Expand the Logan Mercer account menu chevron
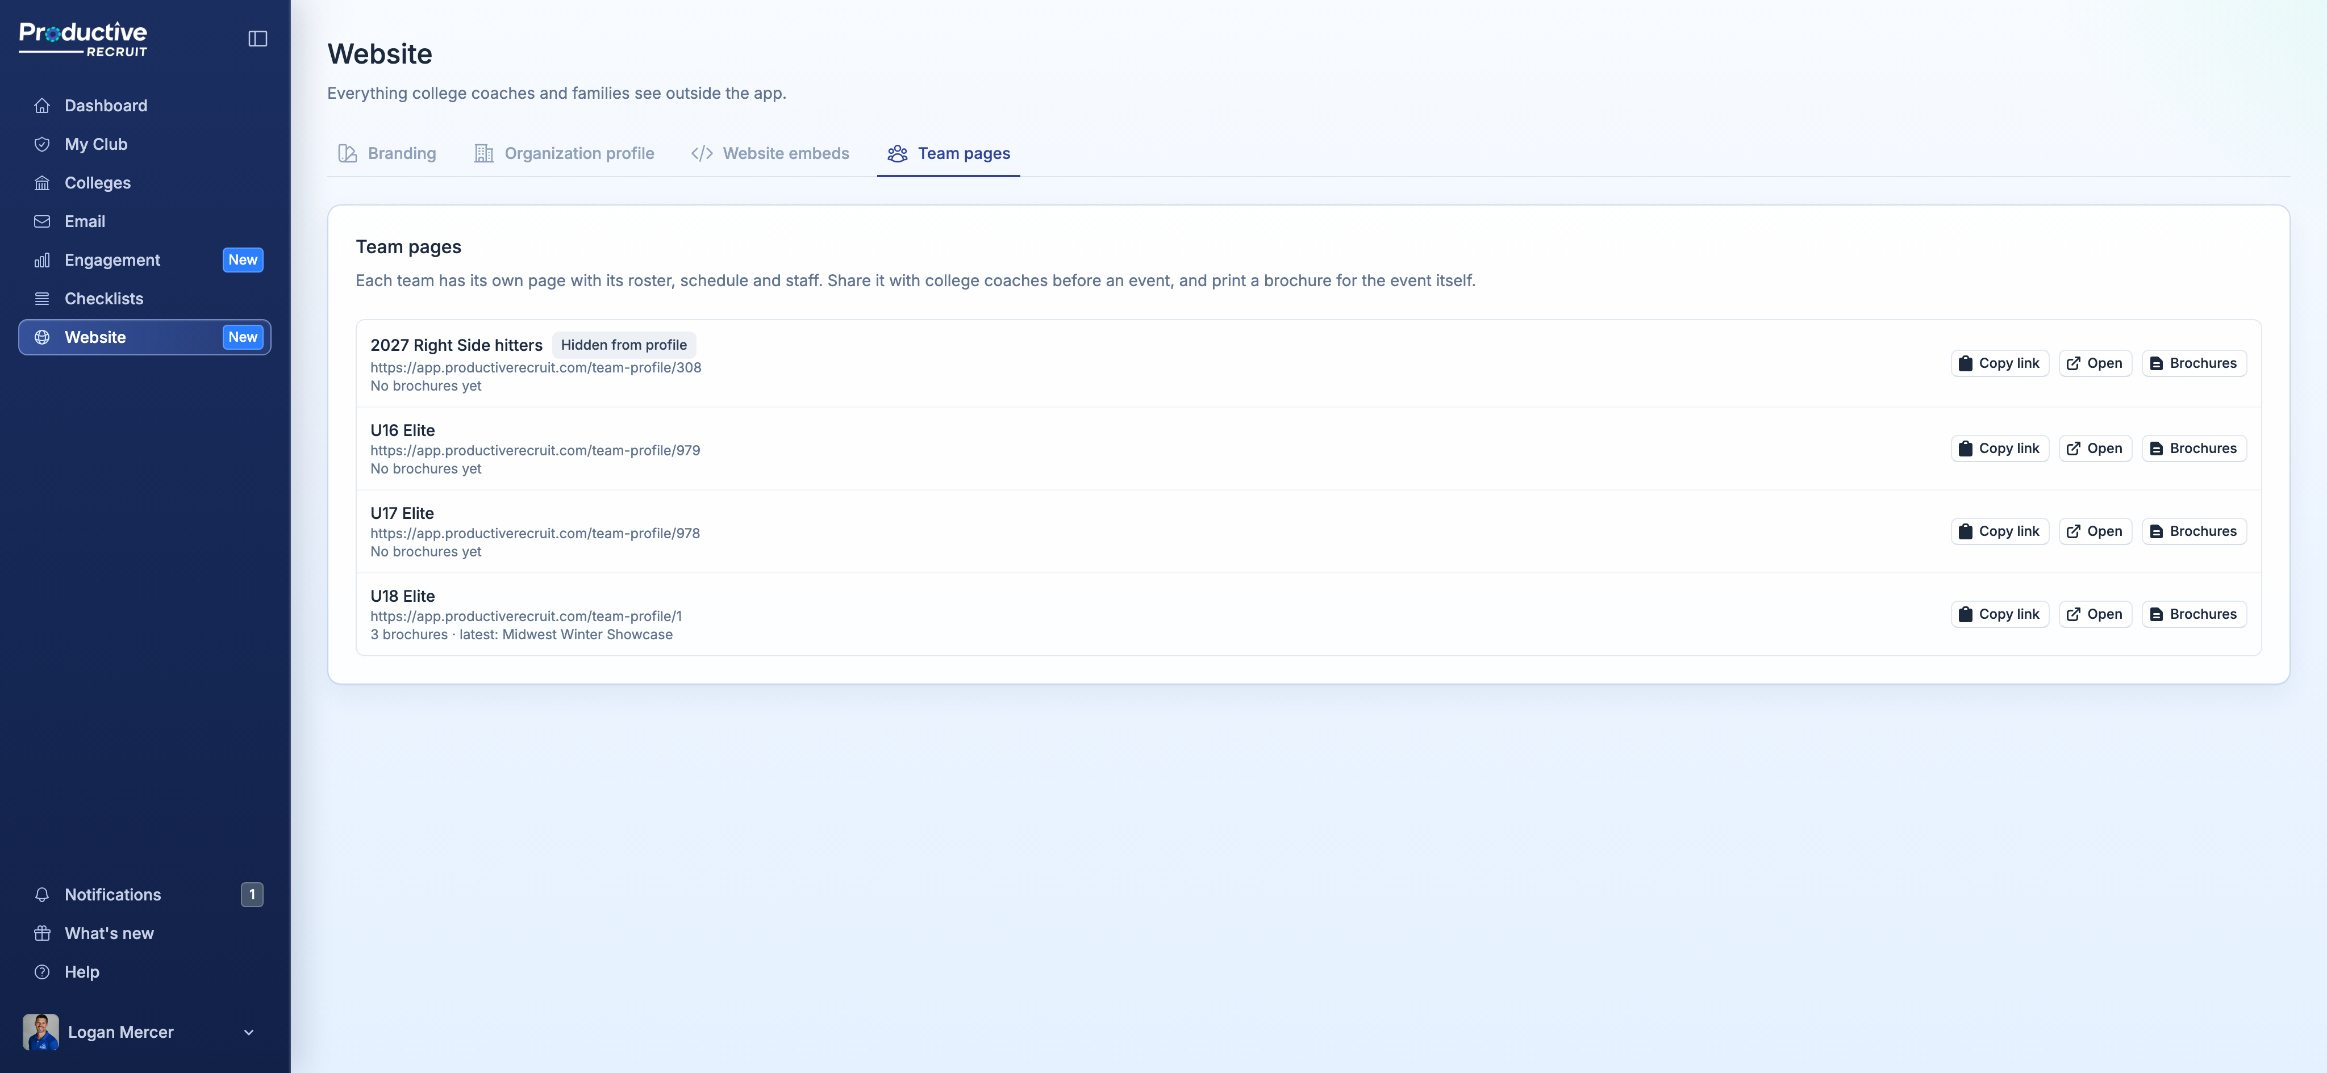 pyautogui.click(x=248, y=1032)
